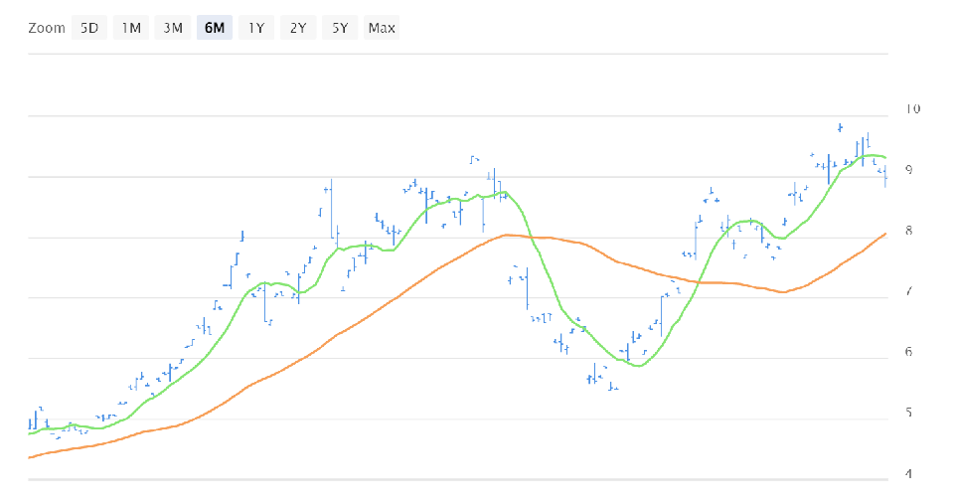Click the left start of orange average line
Screen dimensions: 954x503
[31, 456]
